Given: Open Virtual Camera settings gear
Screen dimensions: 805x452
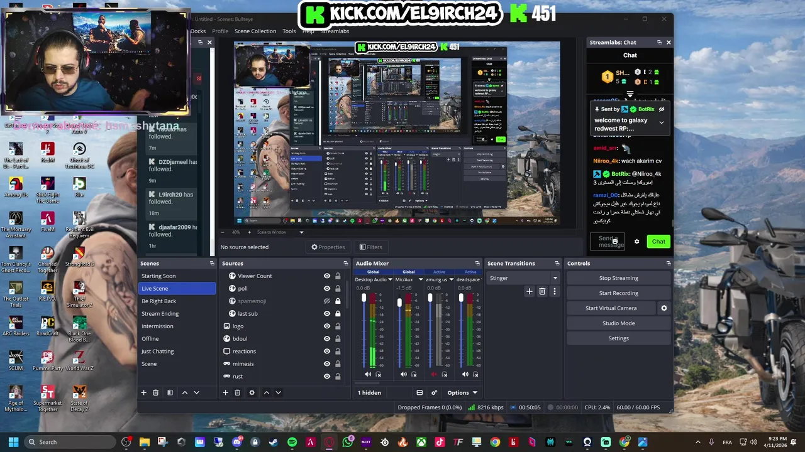Looking at the screenshot, I should coord(663,308).
